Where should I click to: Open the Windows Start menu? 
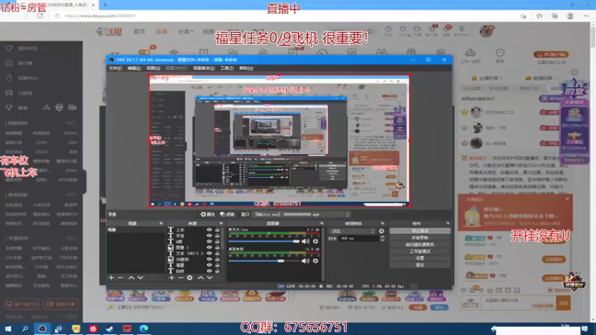click(x=7, y=328)
